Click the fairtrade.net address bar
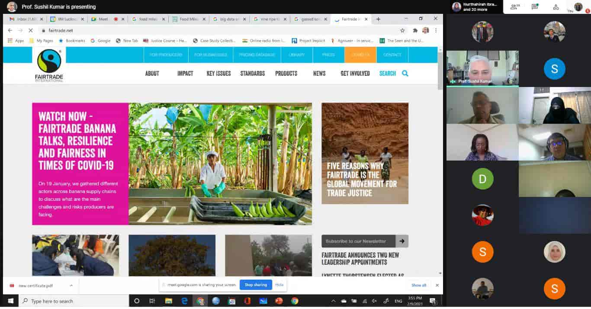 click(221, 31)
